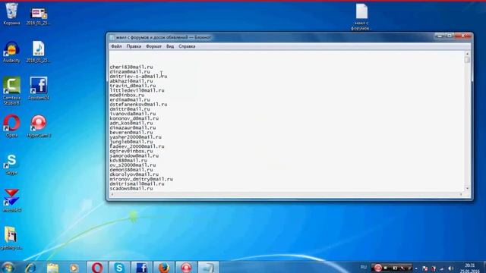
Task: Click the line abkhazi@mail.ru
Action: [131, 81]
